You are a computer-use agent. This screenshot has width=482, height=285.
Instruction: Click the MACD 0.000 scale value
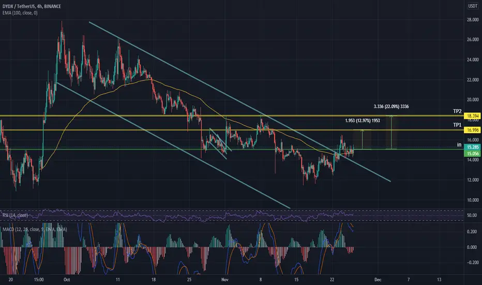[x=472, y=247]
